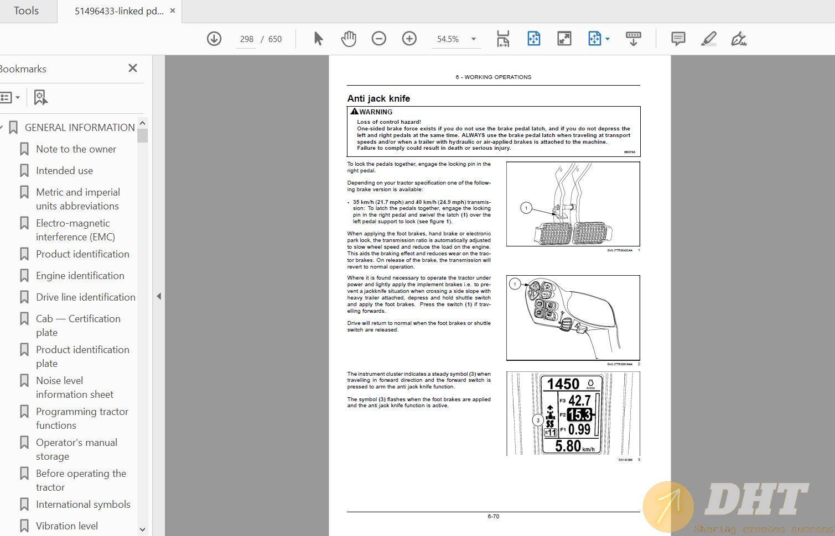
Task: Click the brake pedal latch figure 1
Action: 573,204
